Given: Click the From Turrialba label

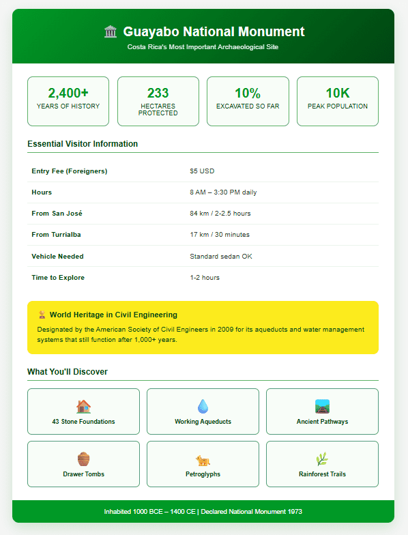Looking at the screenshot, I should tap(56, 235).
